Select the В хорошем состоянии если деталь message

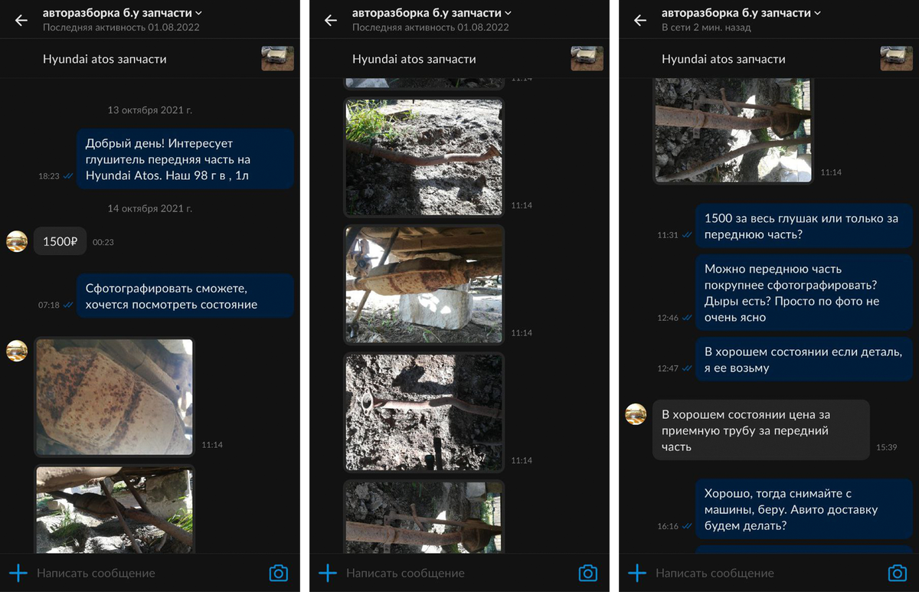point(803,359)
